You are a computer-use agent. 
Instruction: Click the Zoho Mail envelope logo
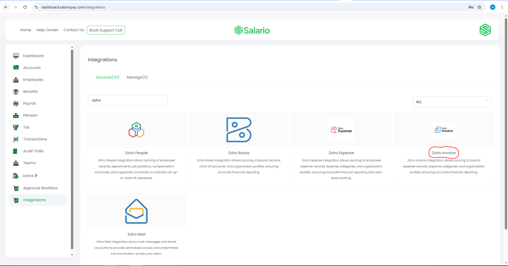[x=136, y=212]
